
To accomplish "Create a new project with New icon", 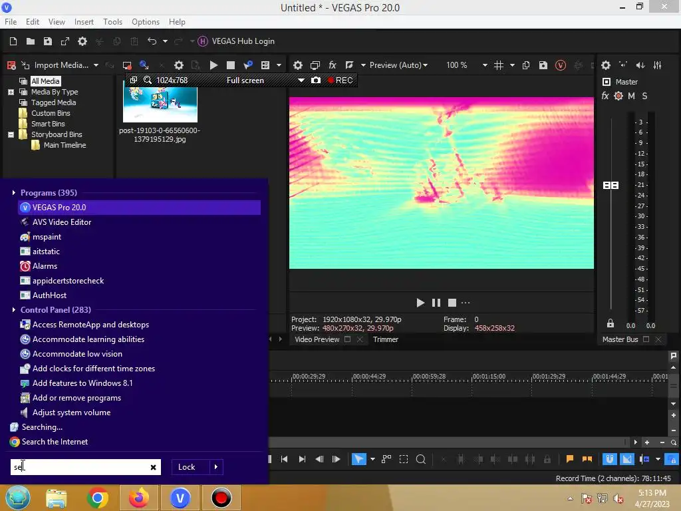I will (13, 41).
